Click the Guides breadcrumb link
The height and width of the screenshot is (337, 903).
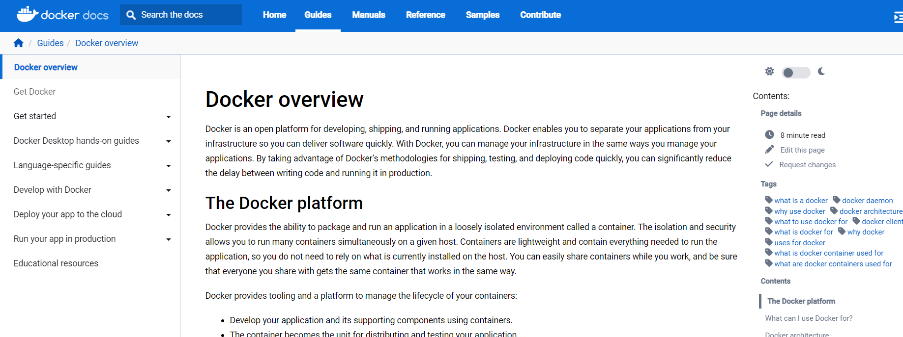tap(50, 43)
